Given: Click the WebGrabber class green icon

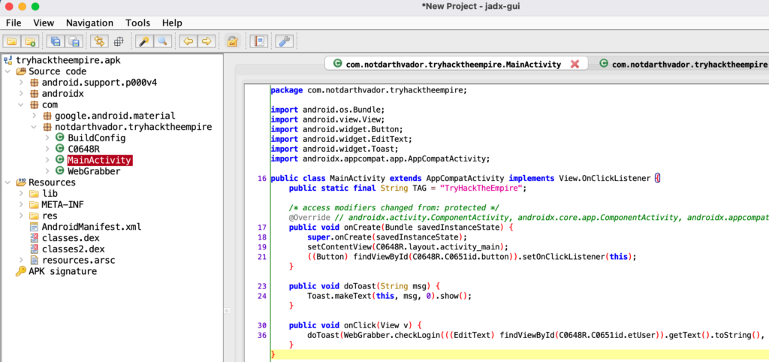Looking at the screenshot, I should click(x=60, y=171).
